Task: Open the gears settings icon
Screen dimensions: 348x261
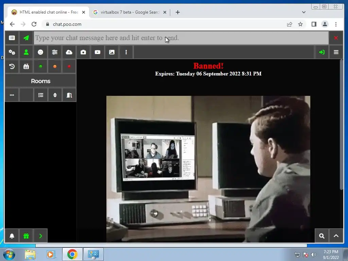Action: click(x=12, y=52)
